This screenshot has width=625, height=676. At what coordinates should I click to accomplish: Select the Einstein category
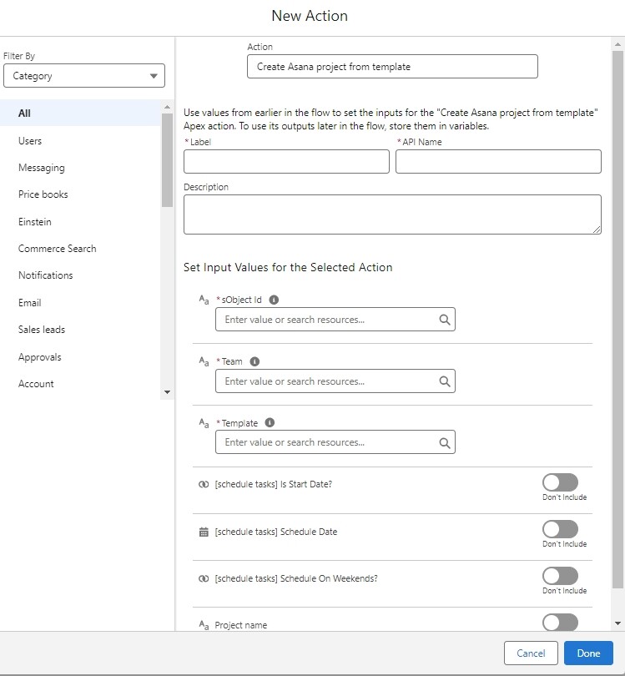(80, 222)
